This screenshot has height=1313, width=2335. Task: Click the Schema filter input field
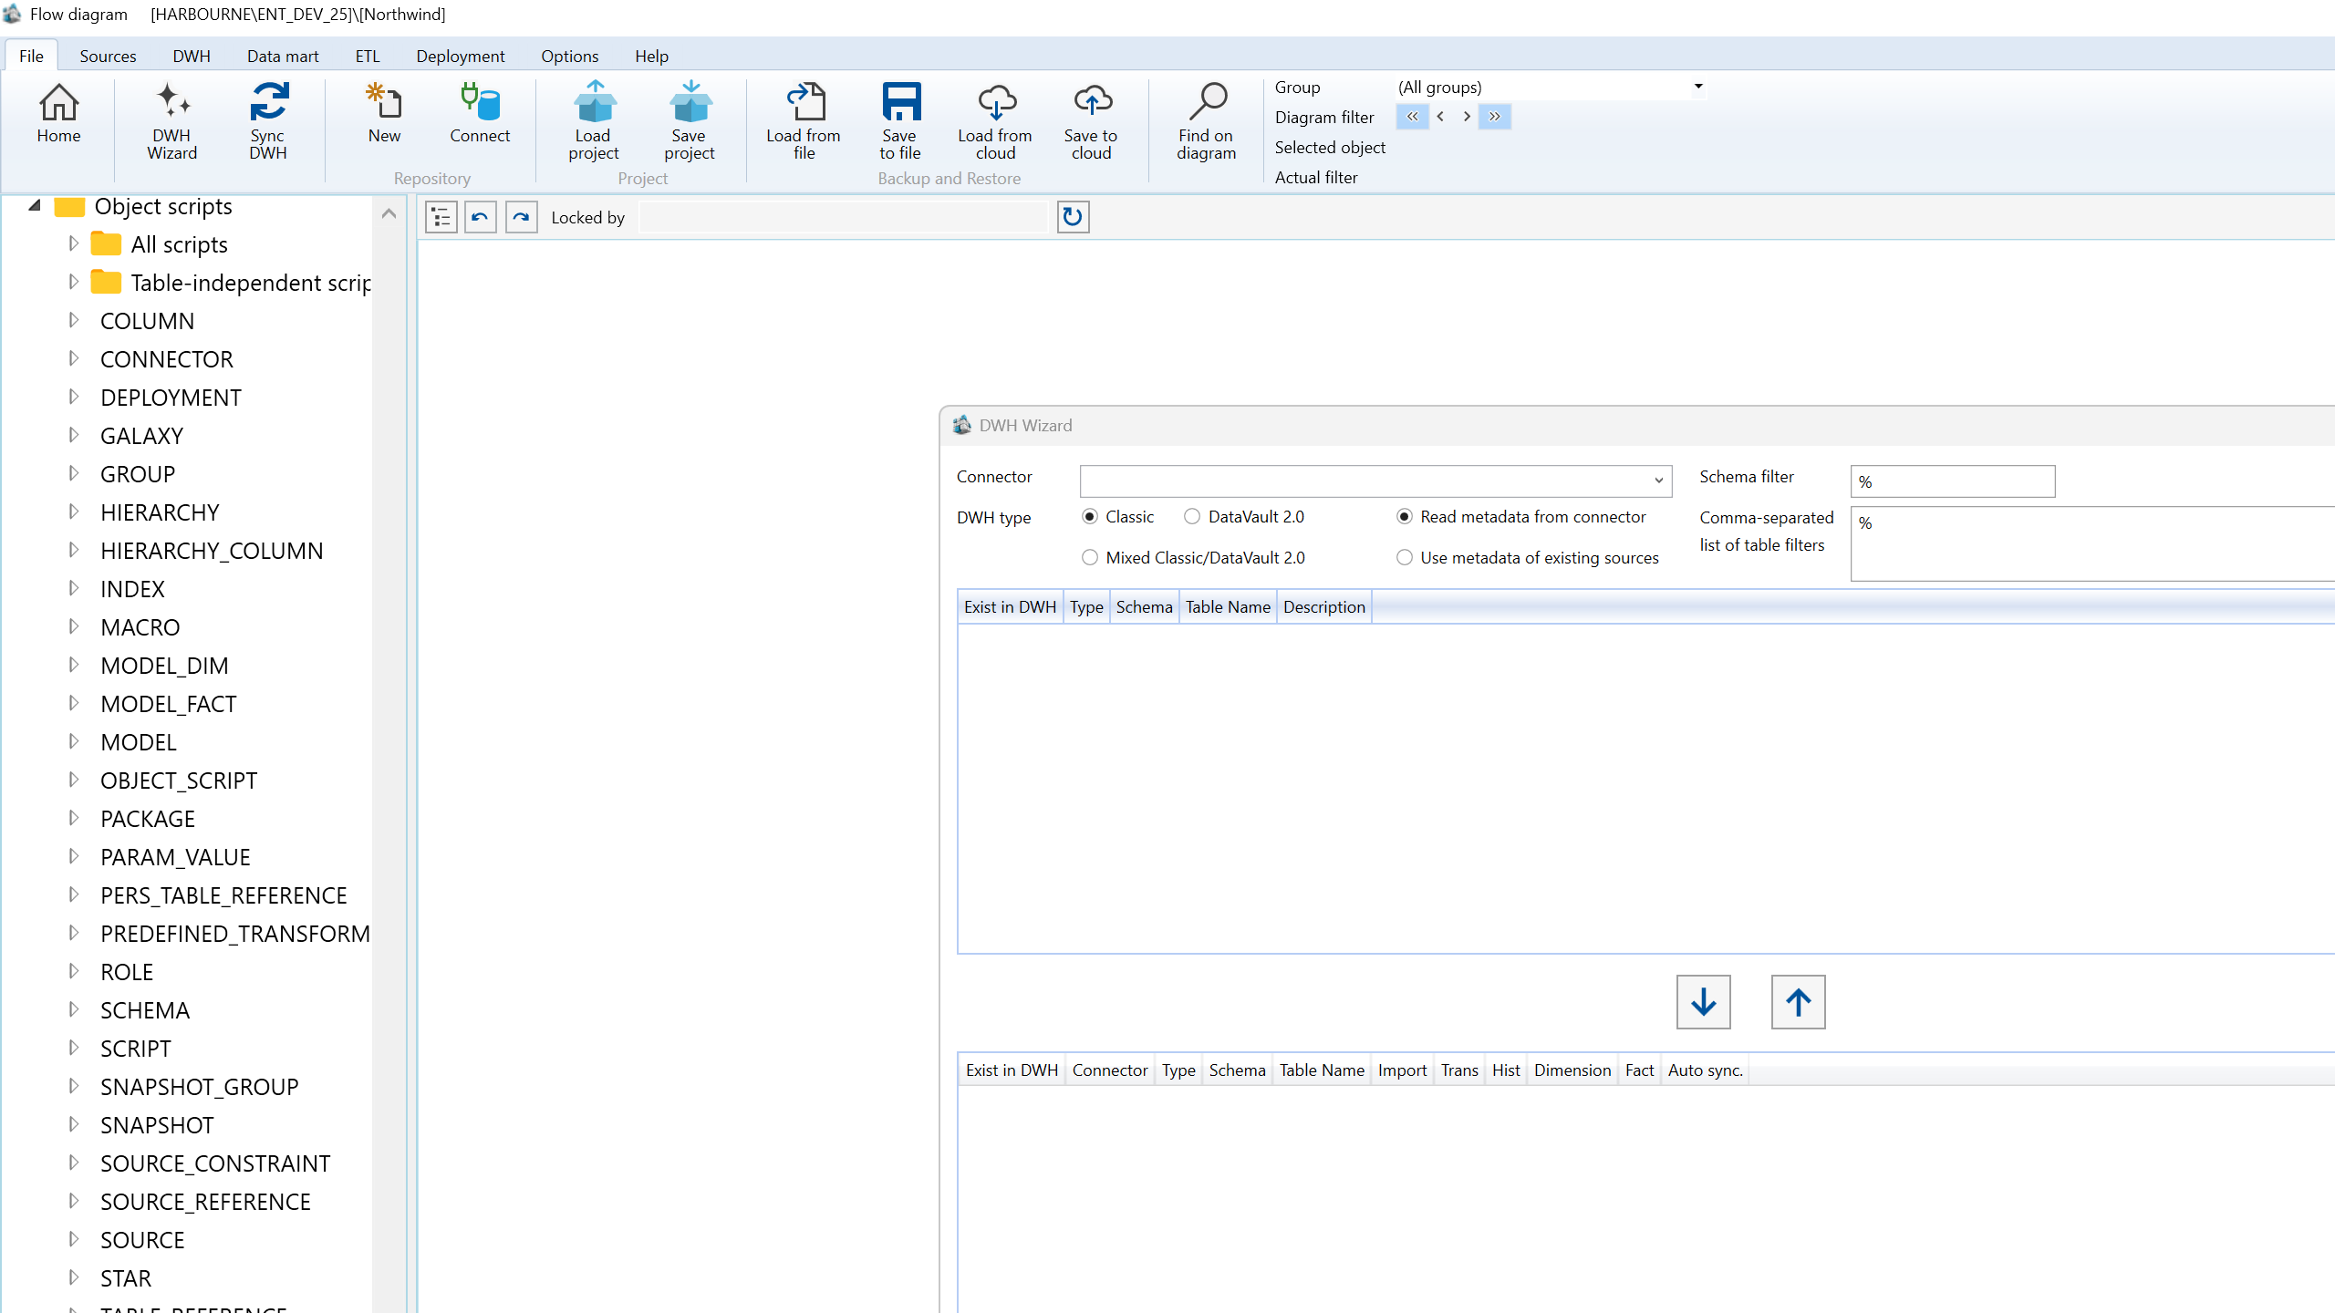tap(1953, 481)
